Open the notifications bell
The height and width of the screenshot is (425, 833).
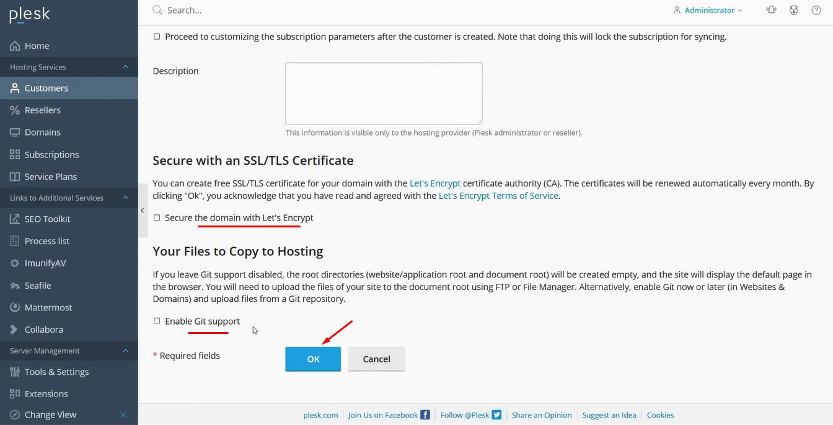(771, 10)
